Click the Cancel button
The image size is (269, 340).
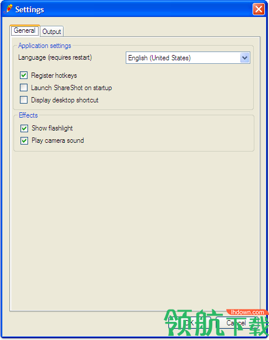coord(236,323)
